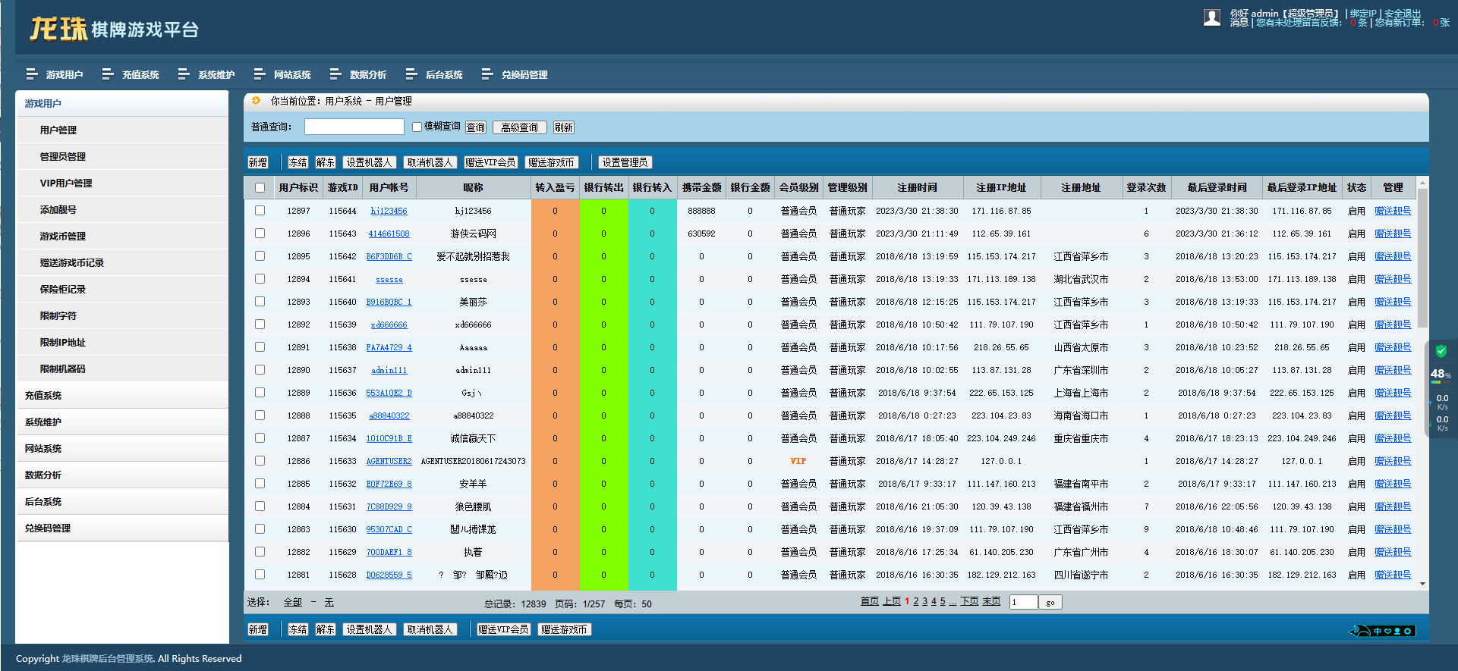Open the 系统维护 top menu
1458x671 pixels.
click(206, 74)
